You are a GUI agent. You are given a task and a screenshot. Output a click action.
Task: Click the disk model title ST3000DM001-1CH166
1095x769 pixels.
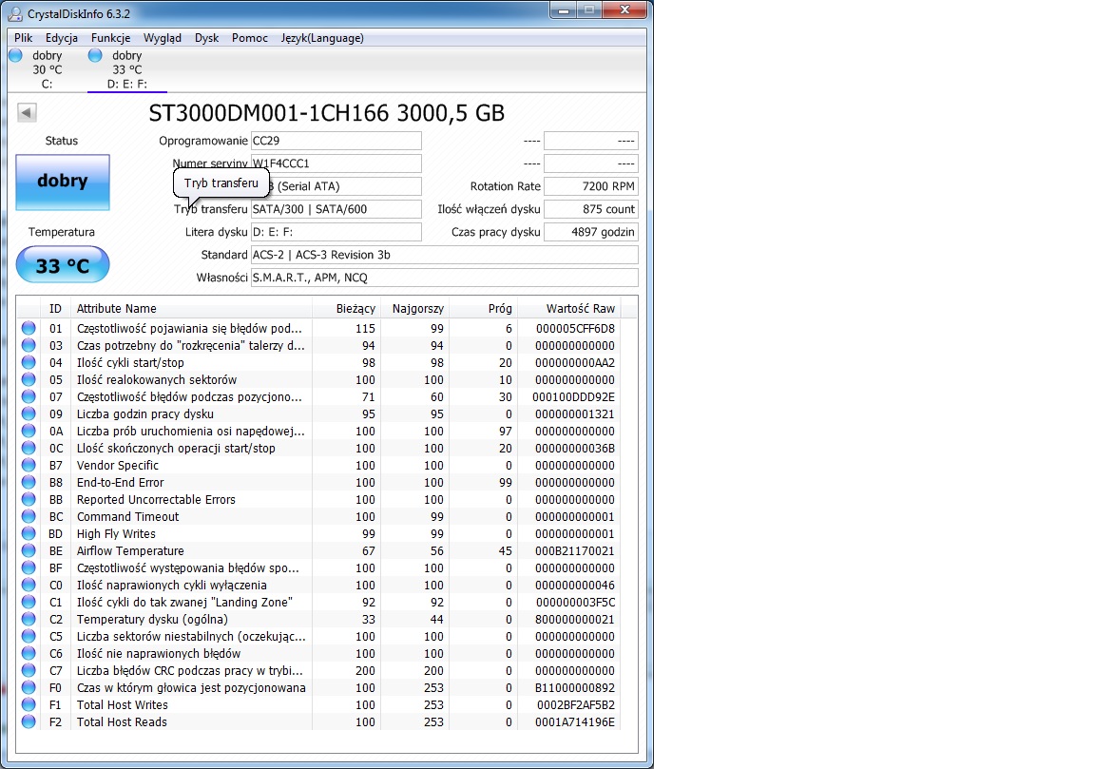pos(327,113)
